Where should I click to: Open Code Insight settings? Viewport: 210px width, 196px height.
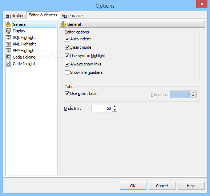click(24, 64)
